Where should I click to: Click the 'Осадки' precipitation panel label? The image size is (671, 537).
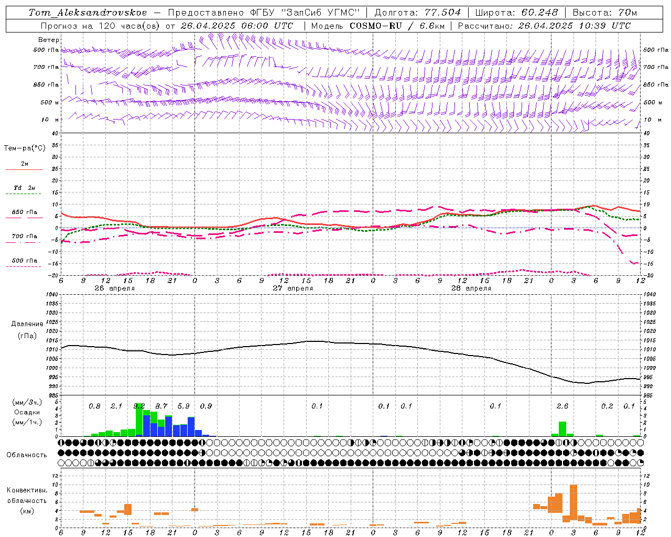[x=26, y=412]
